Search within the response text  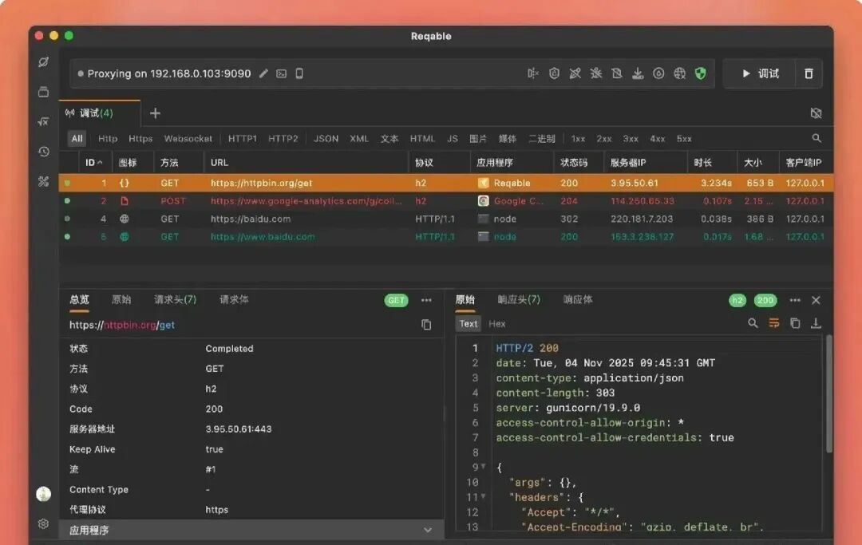pyautogui.click(x=753, y=324)
